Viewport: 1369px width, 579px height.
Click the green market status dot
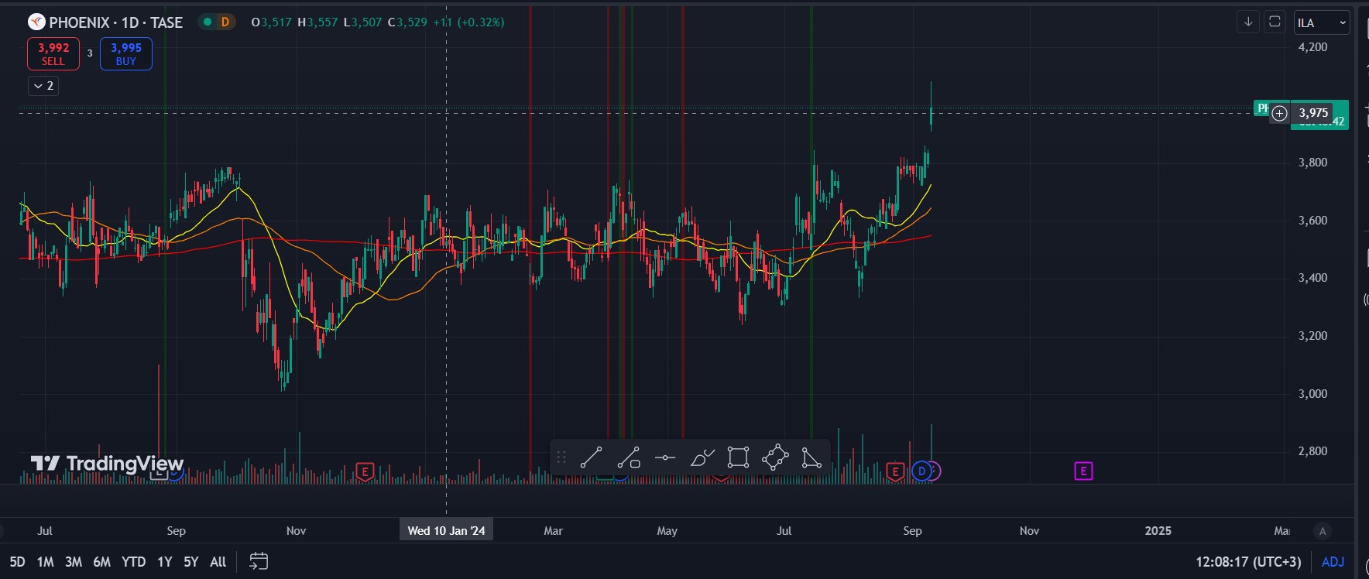click(207, 22)
